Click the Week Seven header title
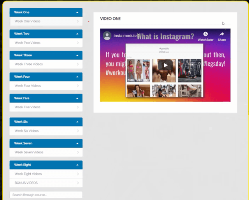This screenshot has width=249, height=200. point(23,143)
